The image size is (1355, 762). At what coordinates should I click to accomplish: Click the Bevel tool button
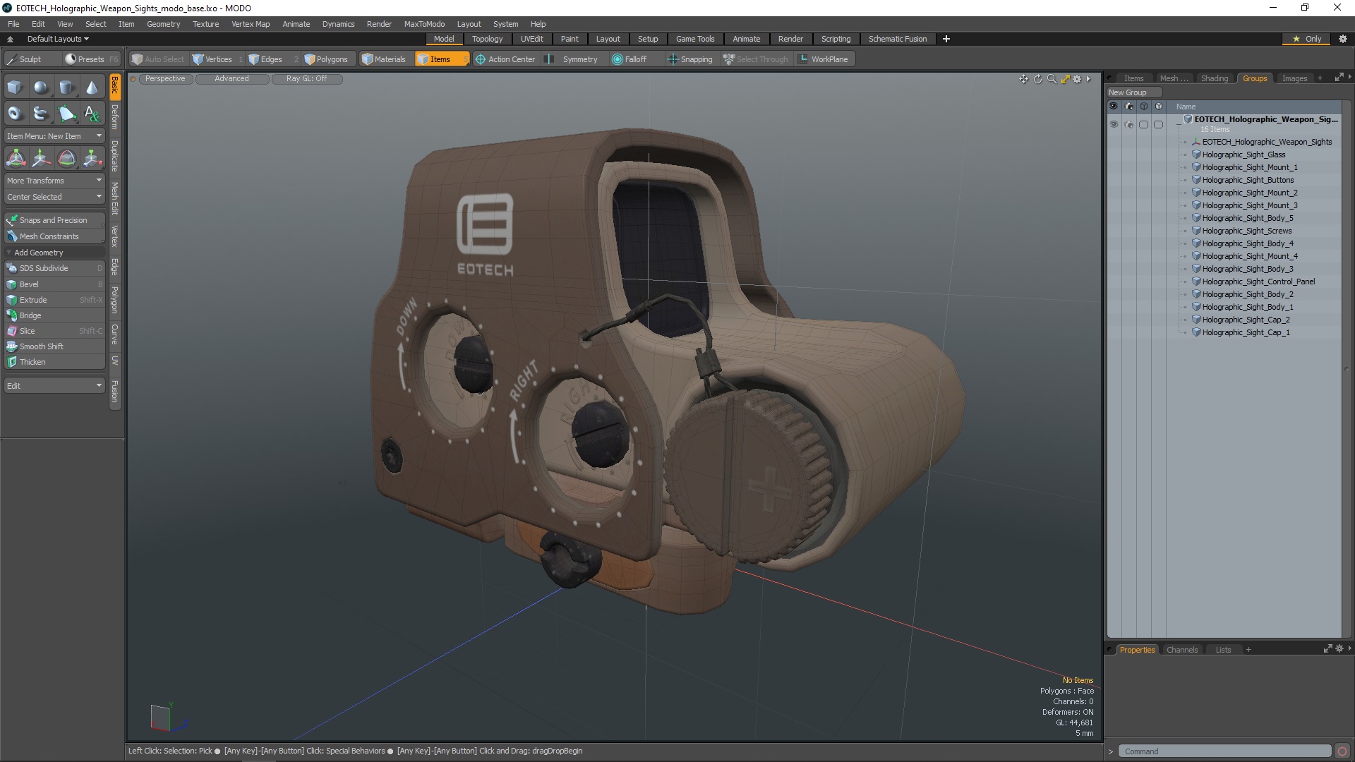point(54,284)
